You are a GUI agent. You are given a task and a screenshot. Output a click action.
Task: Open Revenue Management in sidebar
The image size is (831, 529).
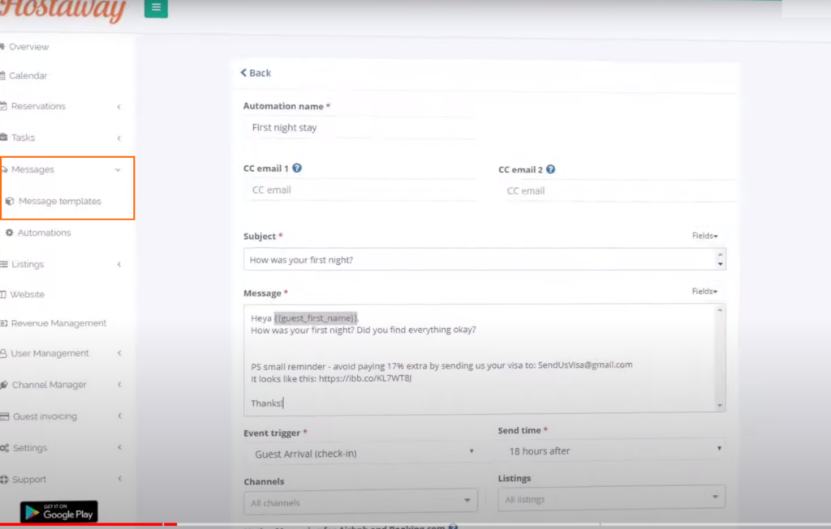tap(58, 323)
